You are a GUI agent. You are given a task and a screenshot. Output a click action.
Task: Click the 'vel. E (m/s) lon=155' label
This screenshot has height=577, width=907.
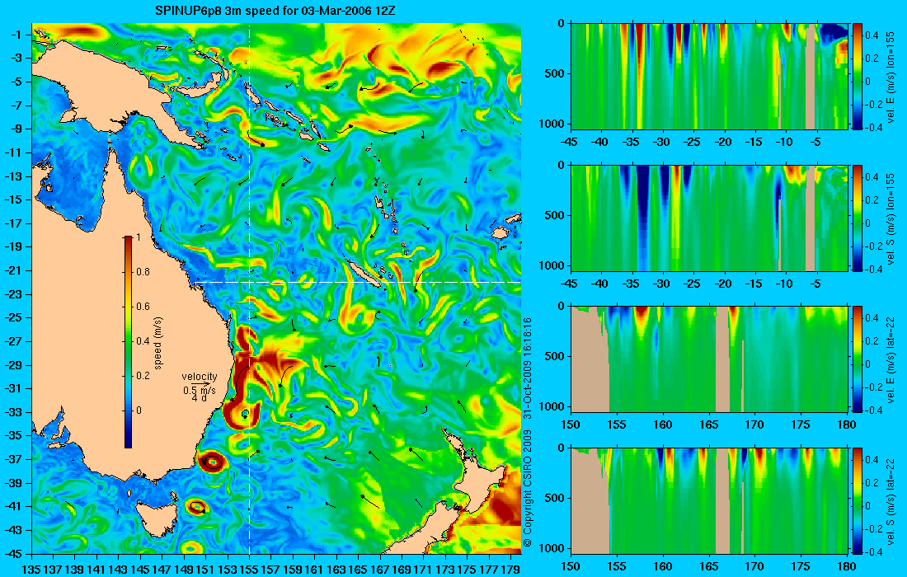pyautogui.click(x=891, y=77)
